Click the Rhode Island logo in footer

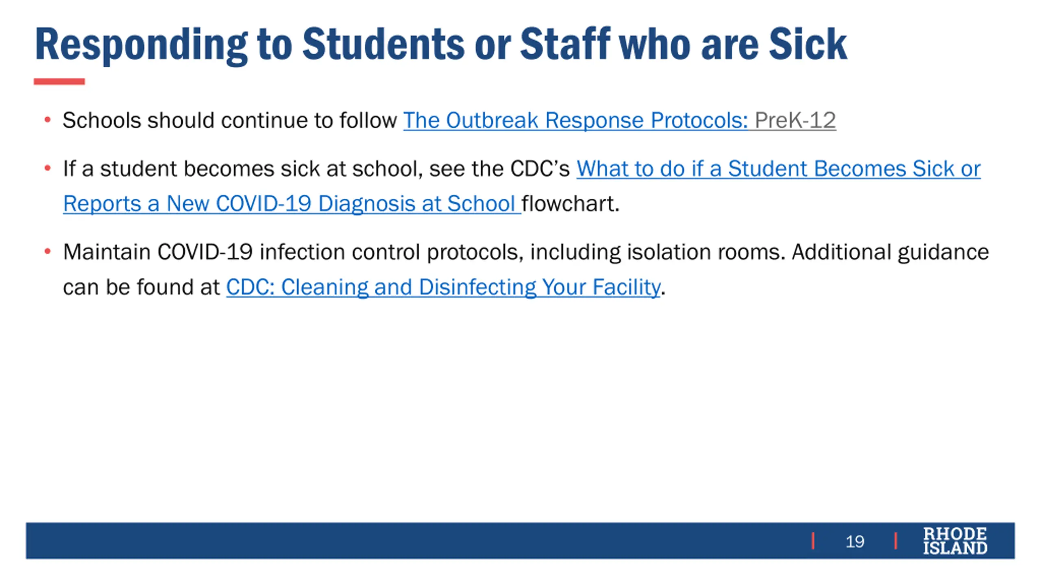954,541
